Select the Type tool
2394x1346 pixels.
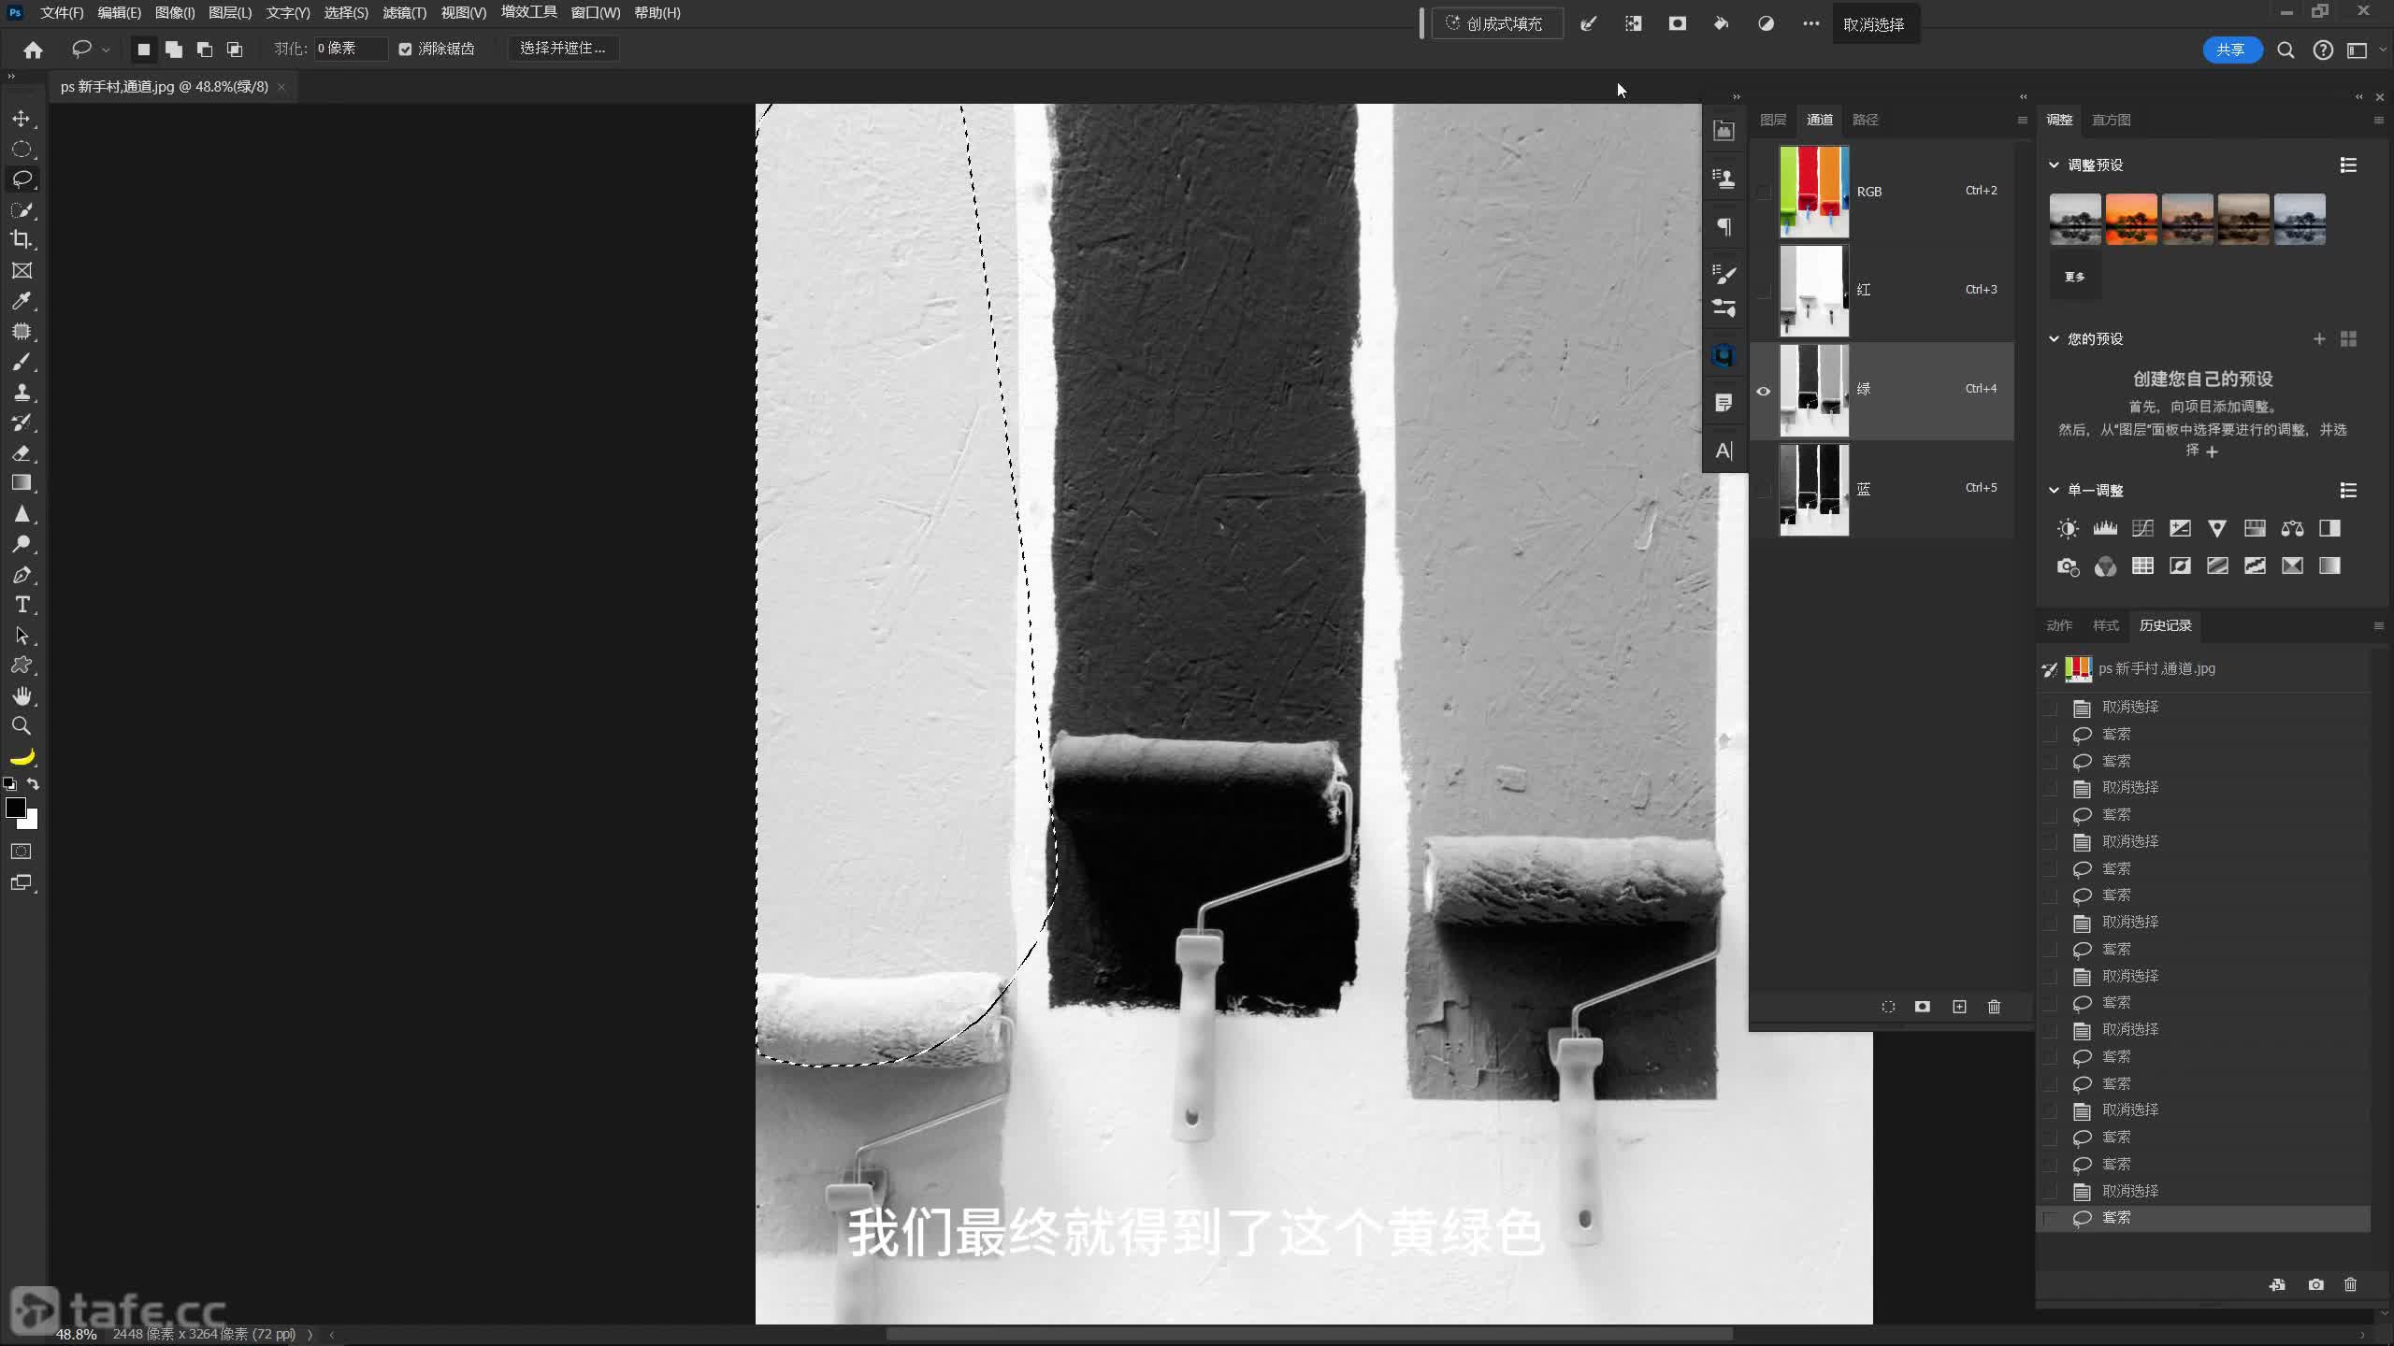22,605
